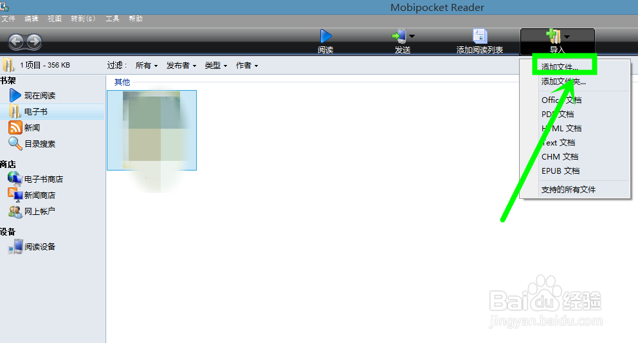Expand the 类型 filter dropdown

216,66
